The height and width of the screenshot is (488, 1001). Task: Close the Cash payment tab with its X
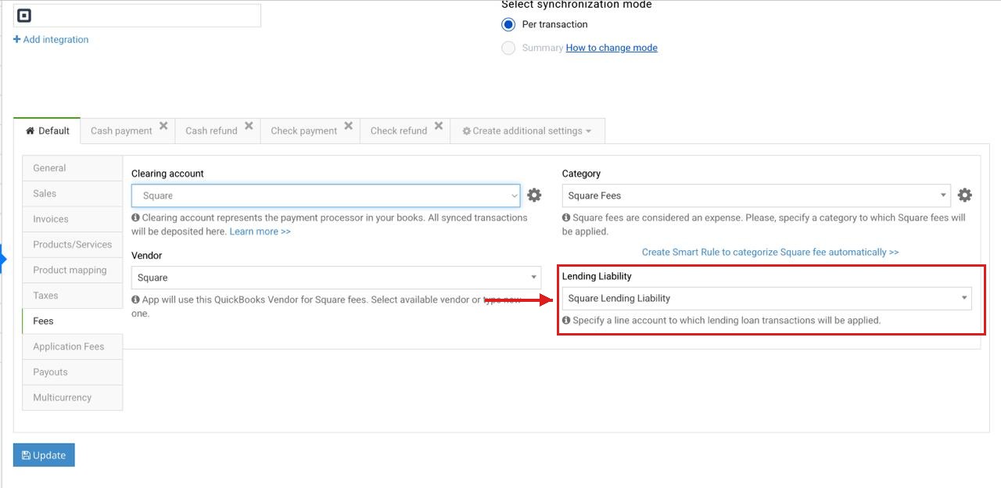[163, 126]
